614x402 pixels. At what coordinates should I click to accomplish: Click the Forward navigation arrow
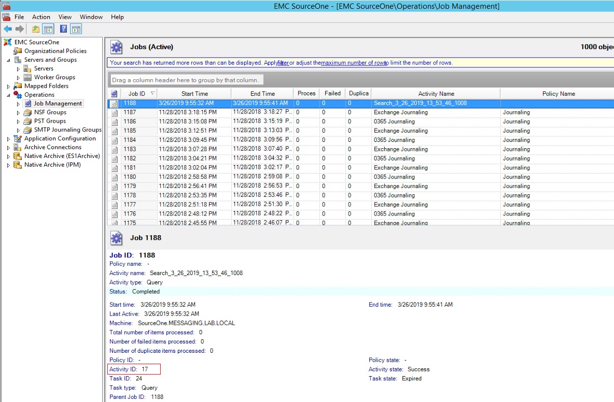tap(20, 29)
